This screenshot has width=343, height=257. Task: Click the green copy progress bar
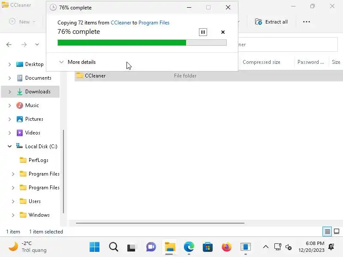coord(142,42)
